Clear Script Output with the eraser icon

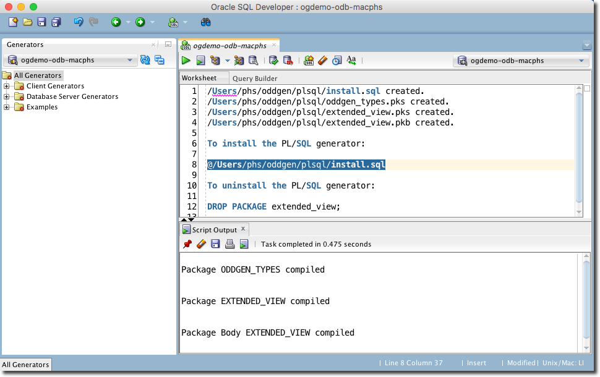(201, 244)
